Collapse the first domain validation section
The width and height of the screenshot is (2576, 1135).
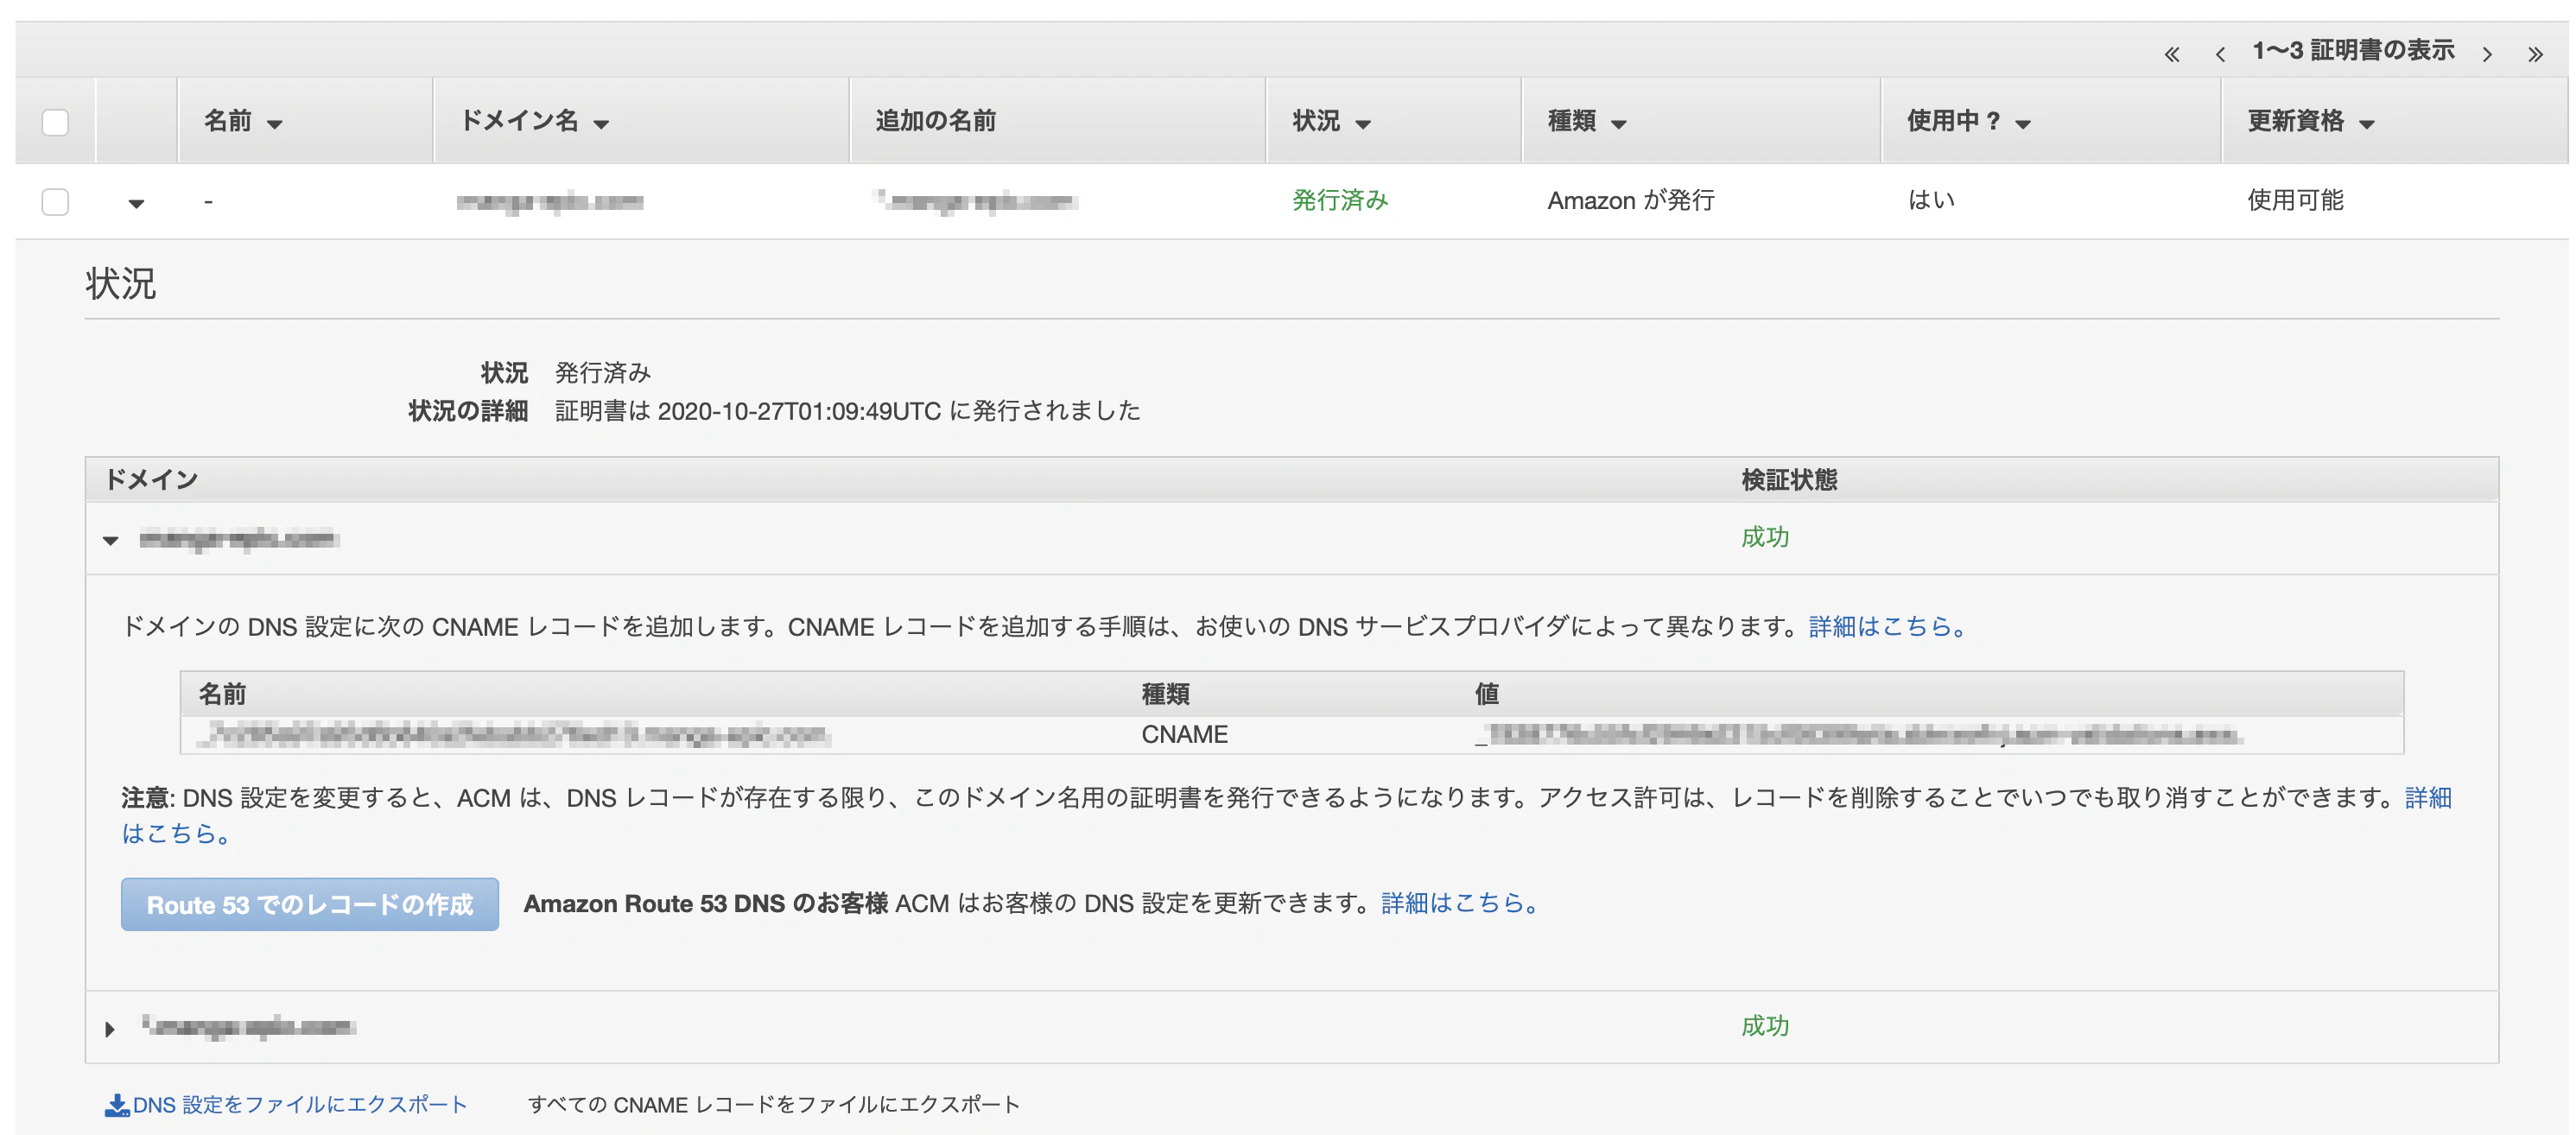click(x=110, y=540)
